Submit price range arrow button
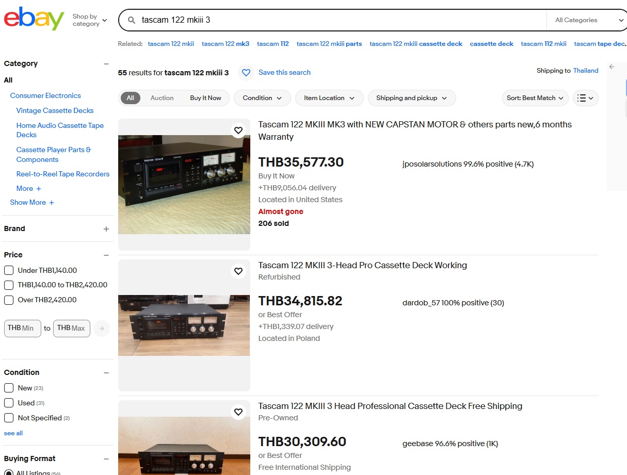Image resolution: width=627 pixels, height=475 pixels. 102,329
